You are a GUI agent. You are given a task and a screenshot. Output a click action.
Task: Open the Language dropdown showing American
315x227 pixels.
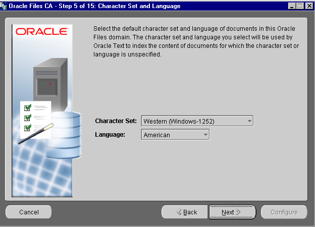[x=175, y=135]
